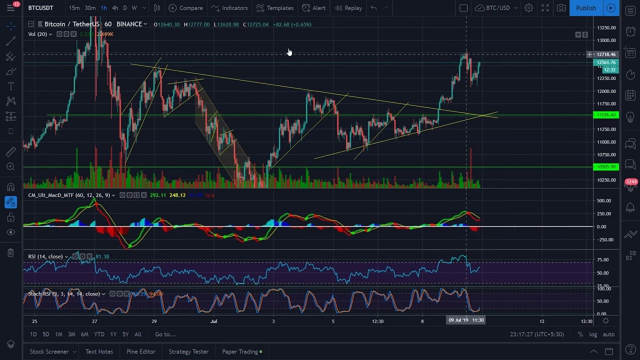
Task: Select the crosshair cursor tool
Action: tap(10, 26)
